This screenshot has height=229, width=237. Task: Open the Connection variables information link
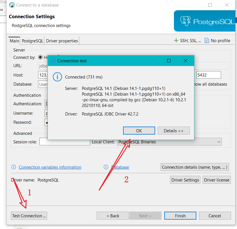(50, 167)
